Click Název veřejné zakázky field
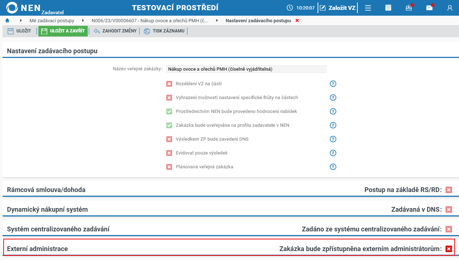Screen dimensions: 459x262 [246, 69]
